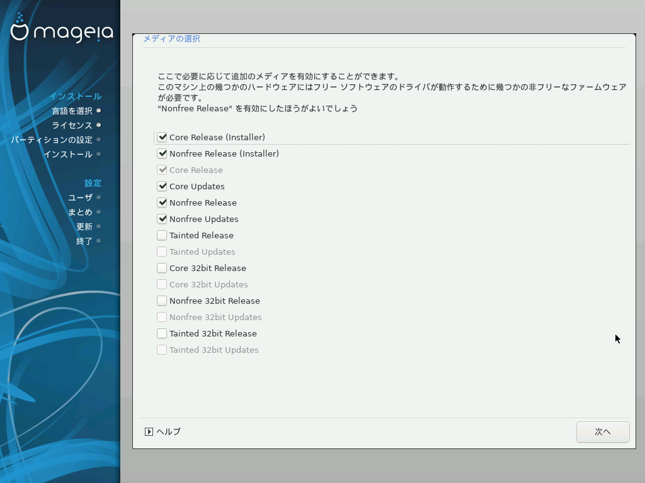Click the 終了 sidebar label
The width and height of the screenshot is (645, 483).
tap(84, 241)
